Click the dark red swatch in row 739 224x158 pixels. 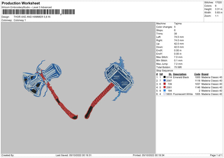[x=165, y=84]
